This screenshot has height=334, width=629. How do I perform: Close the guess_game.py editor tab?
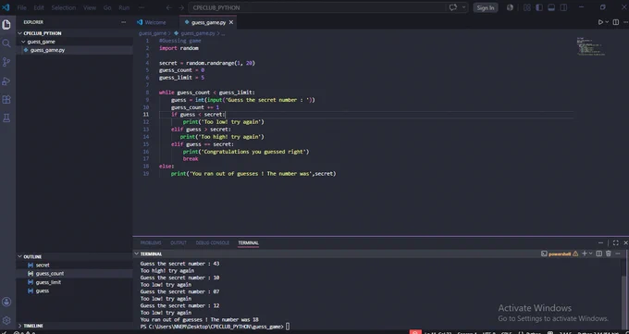click(x=231, y=22)
